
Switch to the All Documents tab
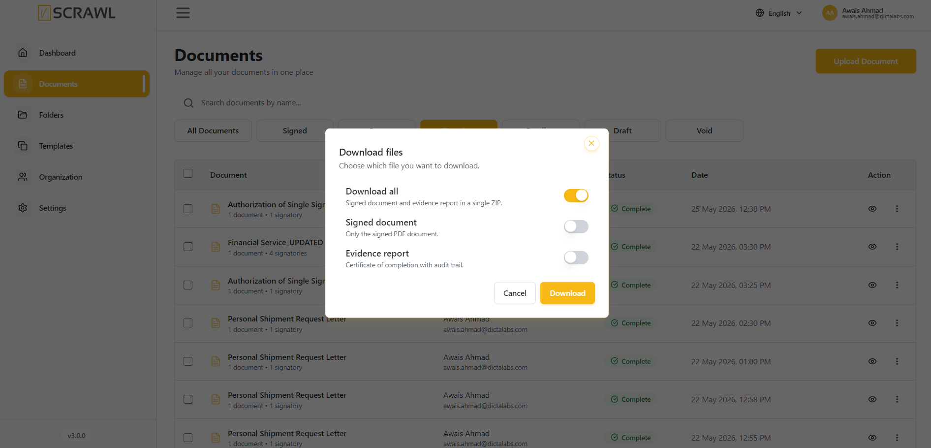[x=213, y=130]
